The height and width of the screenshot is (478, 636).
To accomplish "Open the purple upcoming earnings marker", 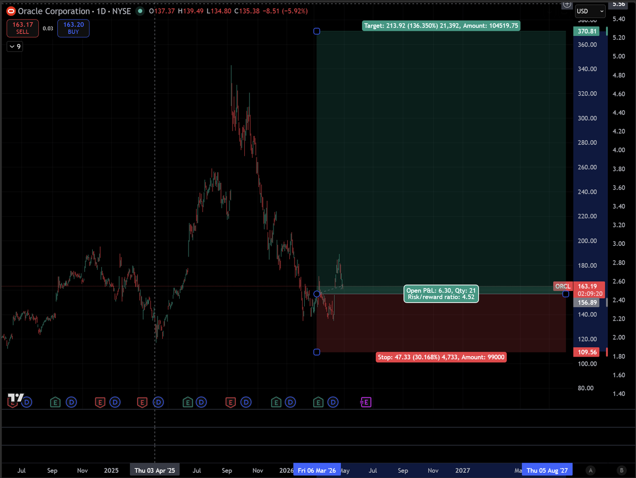I will (366, 402).
